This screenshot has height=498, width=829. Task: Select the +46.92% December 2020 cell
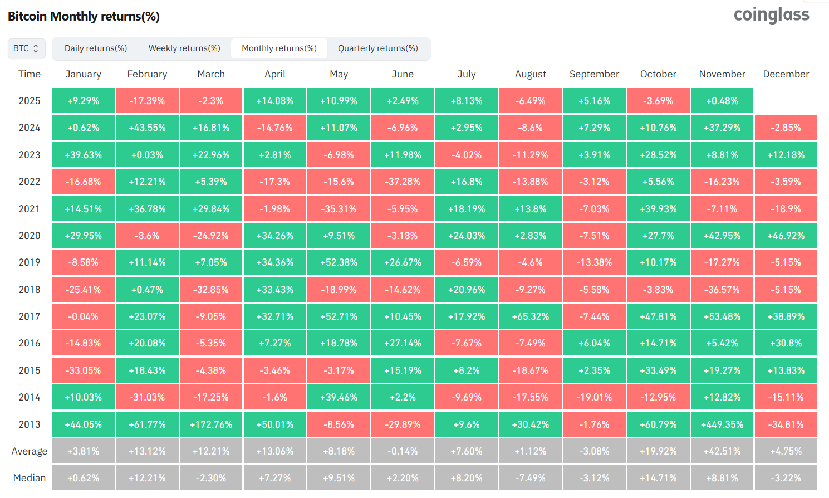pos(786,236)
